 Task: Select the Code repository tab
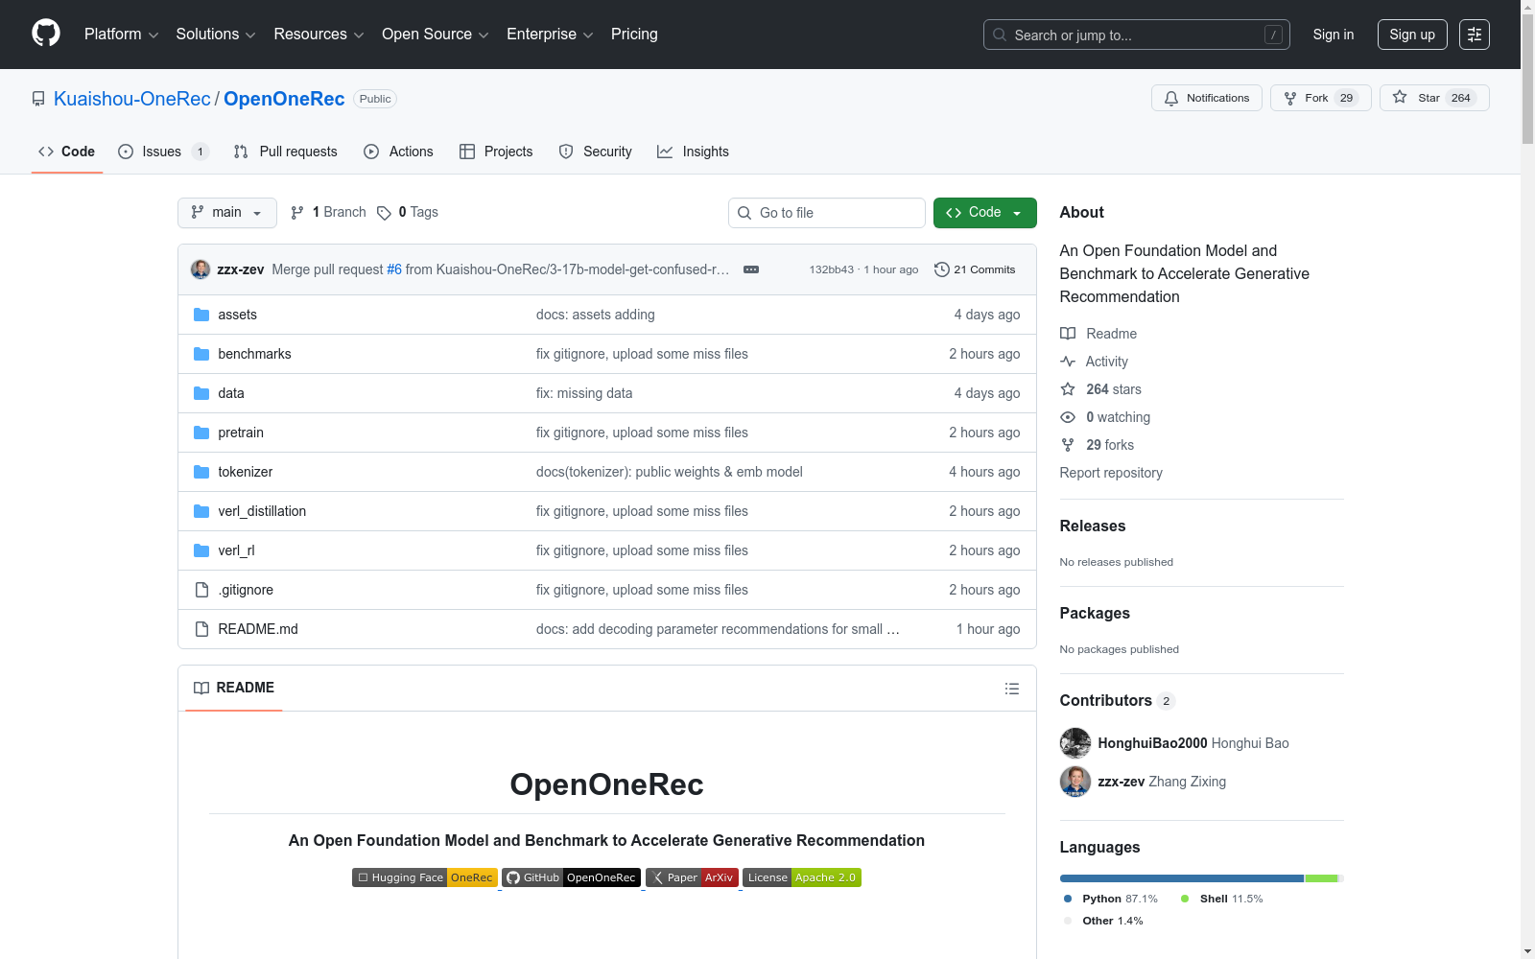click(67, 152)
